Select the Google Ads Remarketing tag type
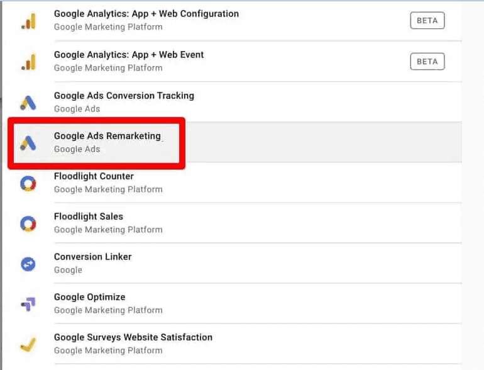The width and height of the screenshot is (484, 370). (107, 136)
